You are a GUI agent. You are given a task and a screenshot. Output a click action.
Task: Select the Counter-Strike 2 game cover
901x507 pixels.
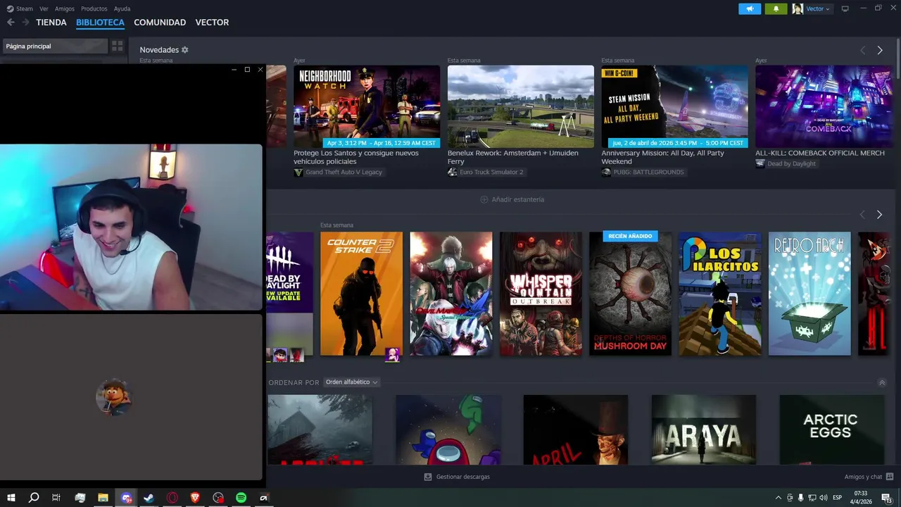click(x=361, y=294)
